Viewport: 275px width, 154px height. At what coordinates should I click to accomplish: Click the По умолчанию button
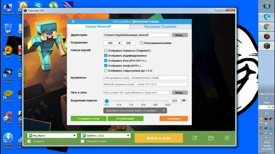125,118
